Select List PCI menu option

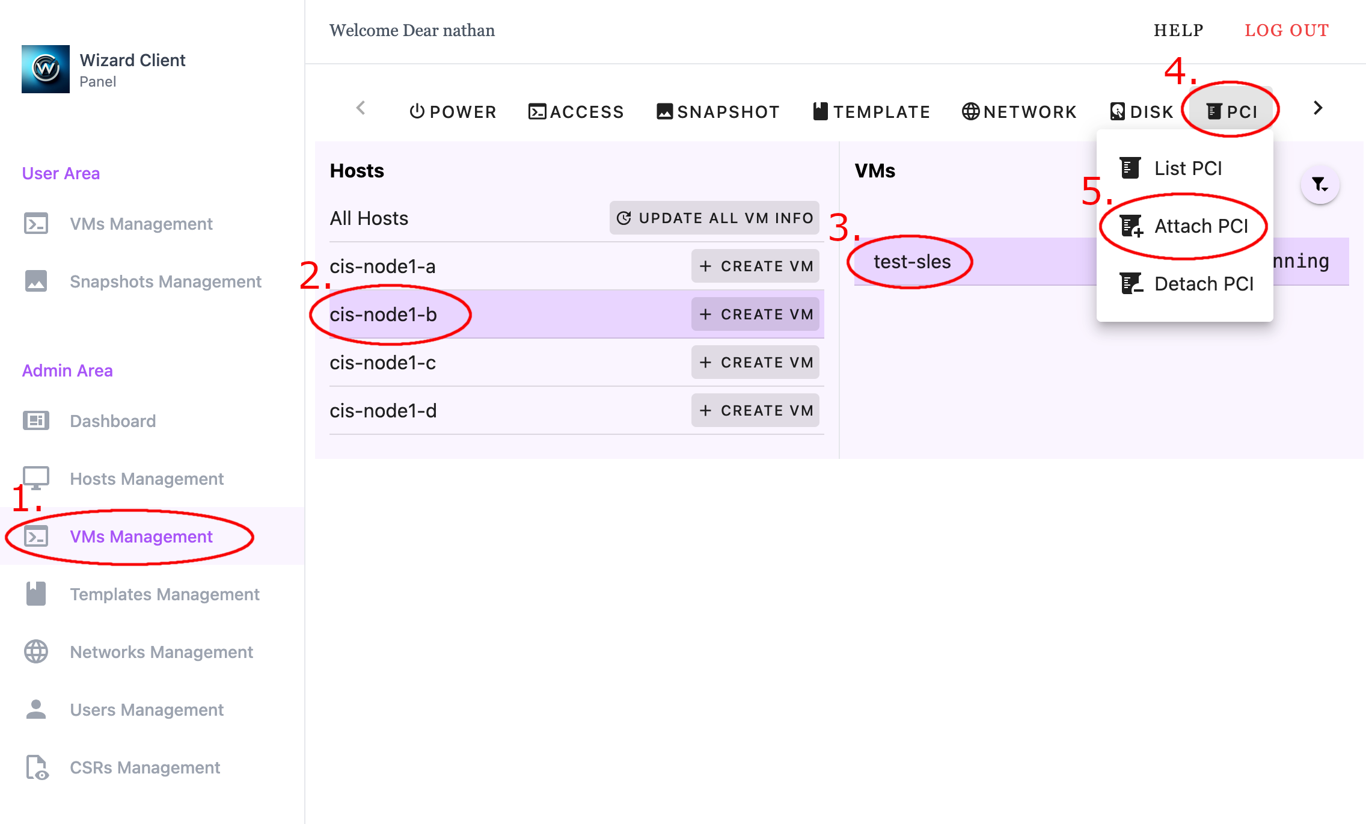(x=1187, y=168)
